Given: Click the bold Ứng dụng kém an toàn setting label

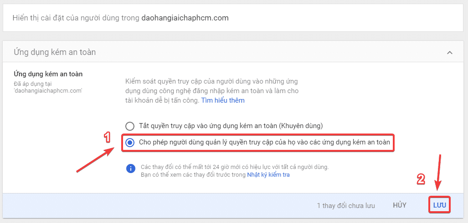Looking at the screenshot, I should [48, 74].
